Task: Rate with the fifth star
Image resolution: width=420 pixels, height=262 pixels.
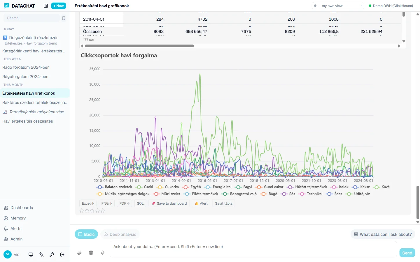Action: click(103, 210)
